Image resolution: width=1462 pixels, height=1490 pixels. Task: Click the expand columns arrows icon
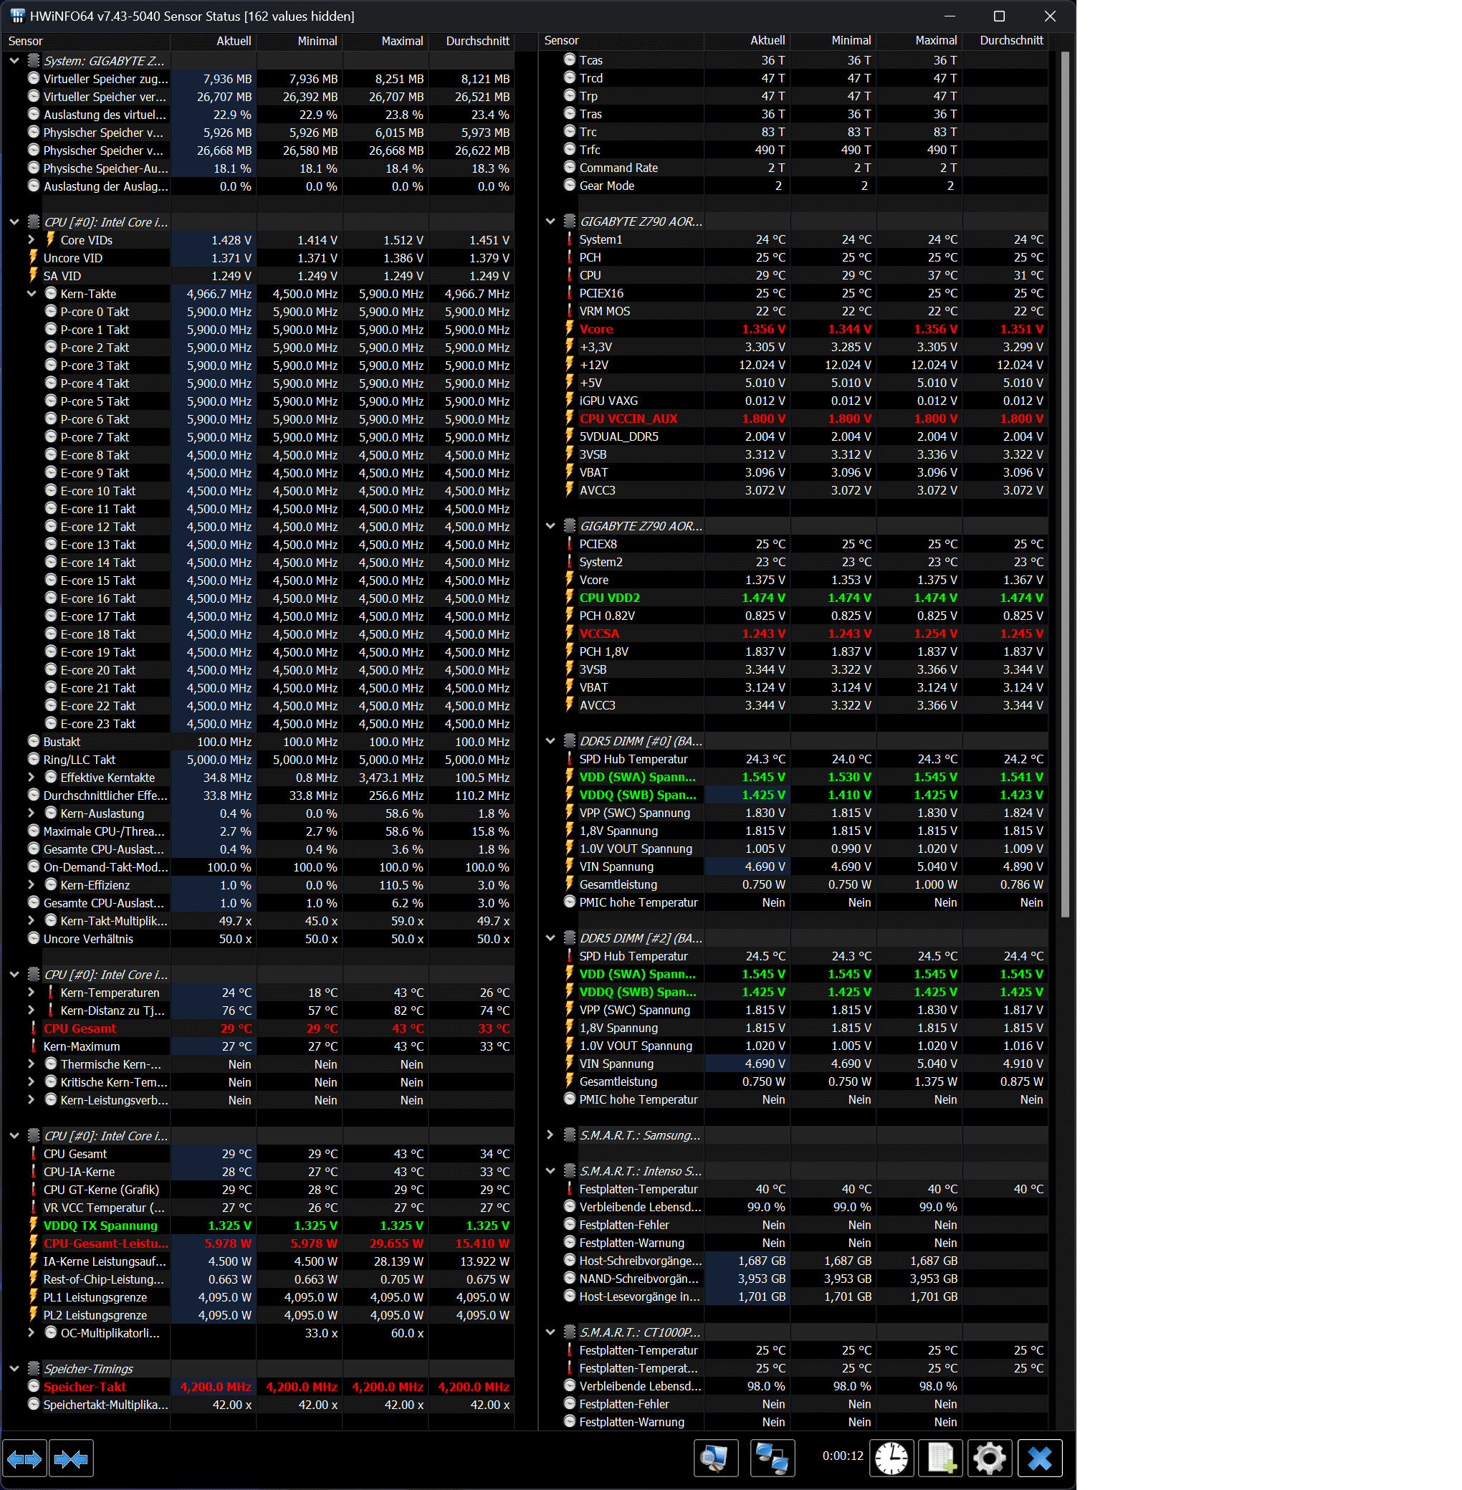(24, 1458)
